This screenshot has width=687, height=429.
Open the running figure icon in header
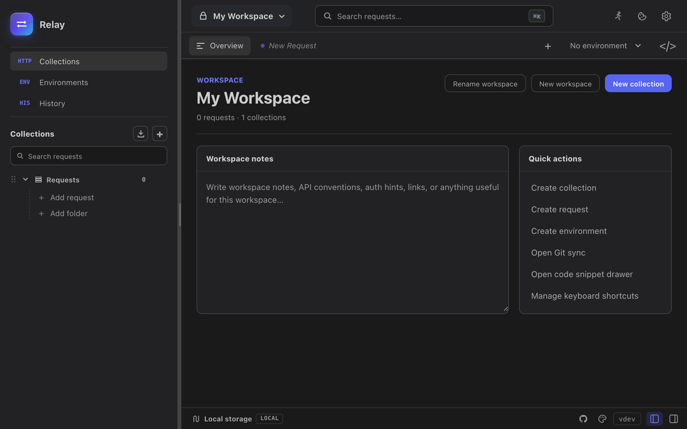(x=618, y=16)
